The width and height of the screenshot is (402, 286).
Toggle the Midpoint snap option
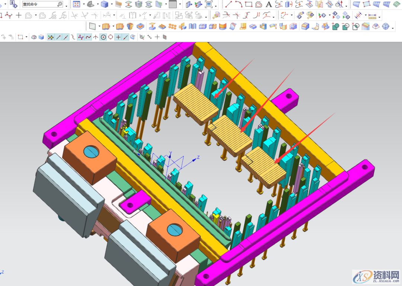(66, 37)
